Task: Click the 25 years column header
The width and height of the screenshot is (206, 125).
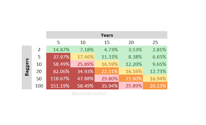Action: point(155,42)
